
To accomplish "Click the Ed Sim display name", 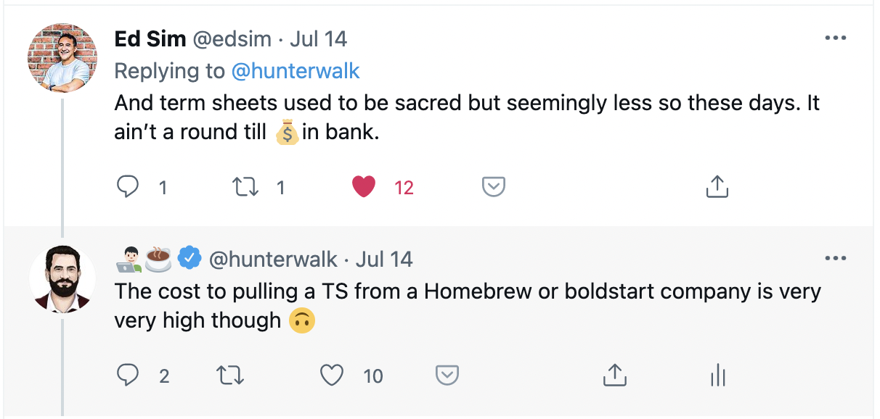I will tap(150, 38).
